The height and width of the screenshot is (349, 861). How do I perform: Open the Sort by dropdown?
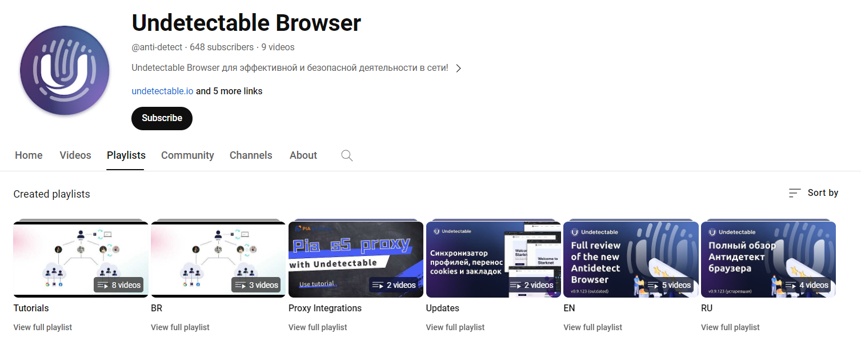click(x=823, y=193)
